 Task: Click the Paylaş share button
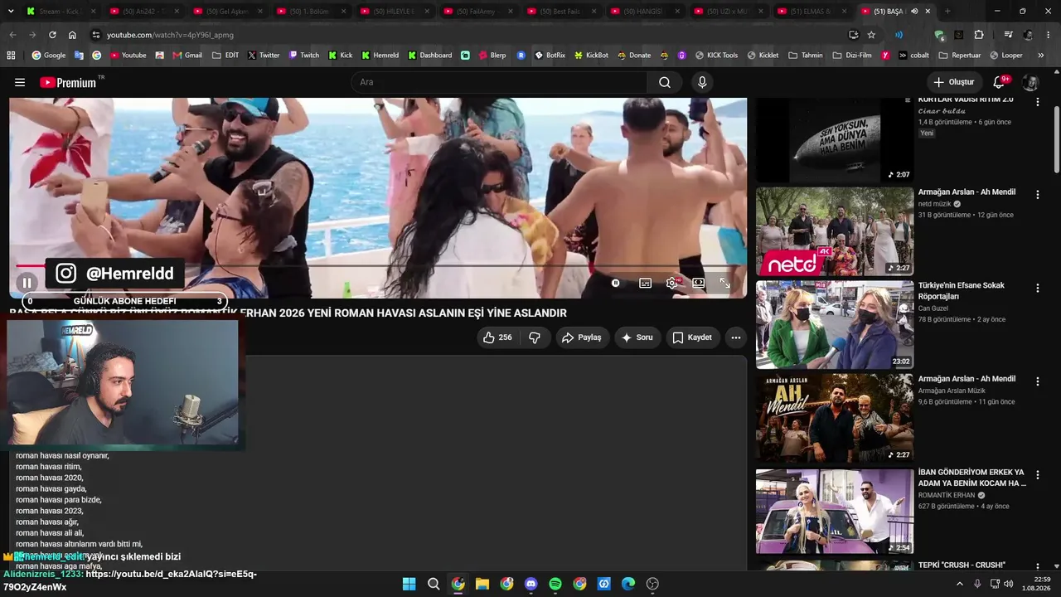point(581,337)
